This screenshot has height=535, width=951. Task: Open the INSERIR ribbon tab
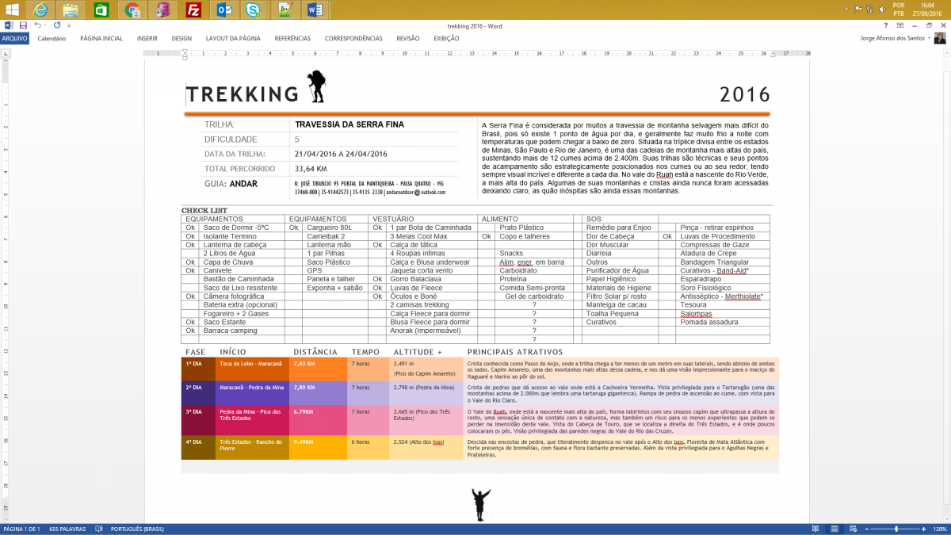(147, 38)
